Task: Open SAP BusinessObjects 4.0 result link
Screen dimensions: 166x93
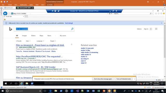Action: [36, 67]
